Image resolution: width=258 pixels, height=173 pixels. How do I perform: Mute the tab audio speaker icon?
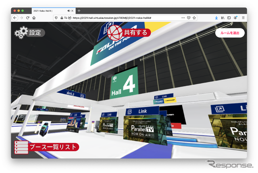click(69, 11)
